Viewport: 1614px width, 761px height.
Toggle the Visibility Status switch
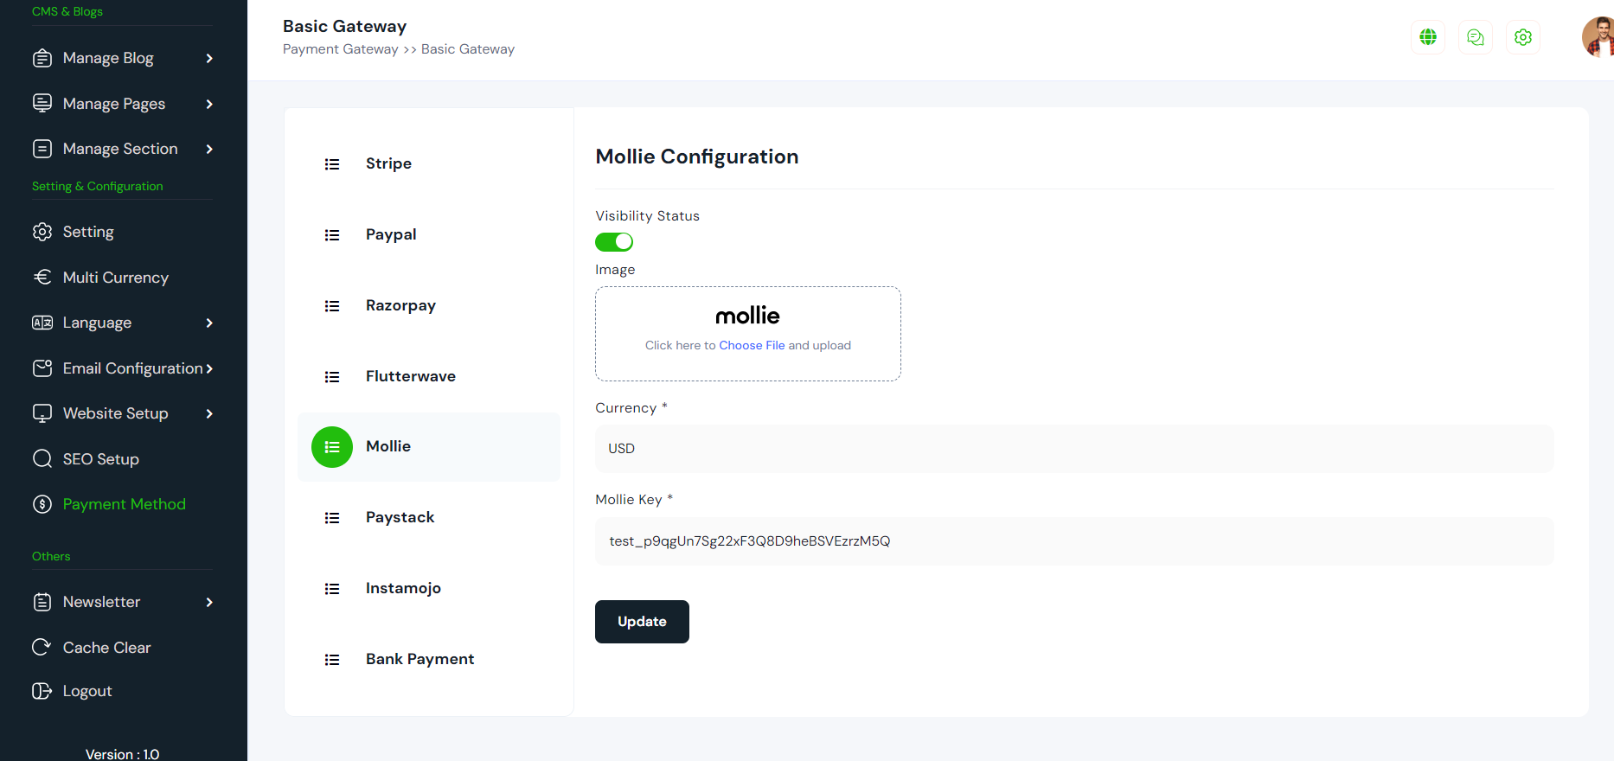tap(614, 242)
